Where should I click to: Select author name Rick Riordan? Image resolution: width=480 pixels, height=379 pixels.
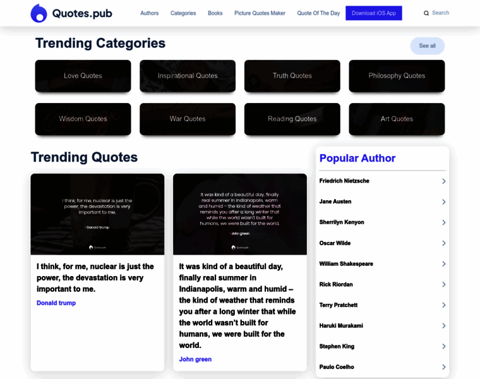coord(336,284)
